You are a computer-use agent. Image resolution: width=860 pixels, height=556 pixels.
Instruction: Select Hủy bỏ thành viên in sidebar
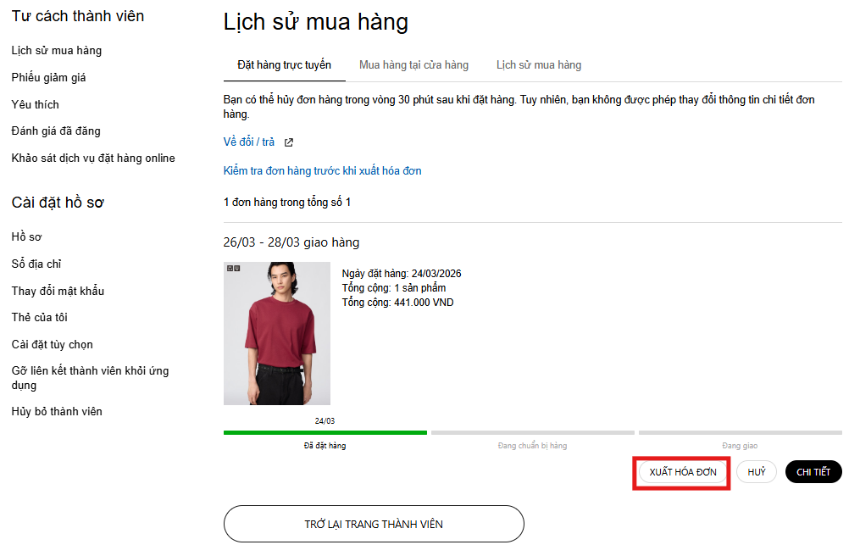pyautogui.click(x=57, y=412)
